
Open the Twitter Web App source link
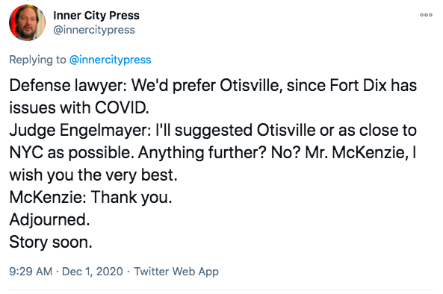(x=176, y=272)
